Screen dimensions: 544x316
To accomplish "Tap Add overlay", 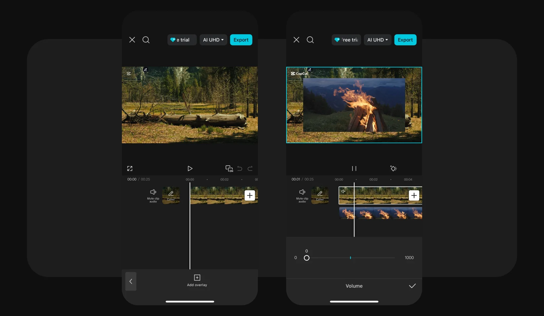I will tap(197, 280).
